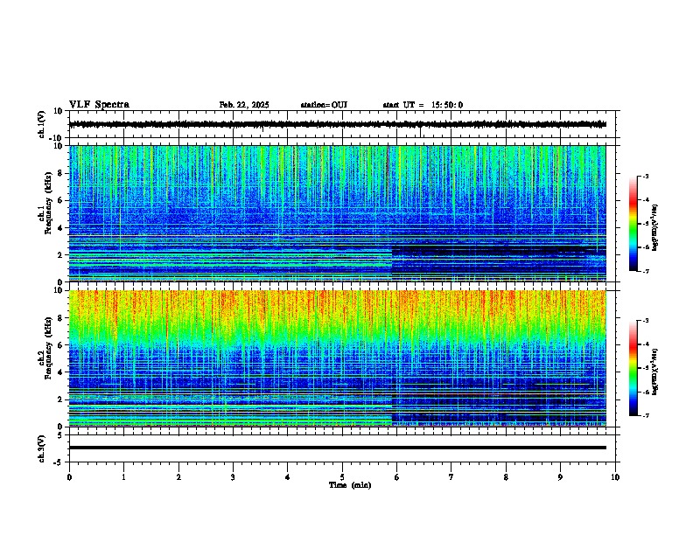
Task: Click the "6" kHz tick on ch.2 spectrogram
Action: coord(60,344)
